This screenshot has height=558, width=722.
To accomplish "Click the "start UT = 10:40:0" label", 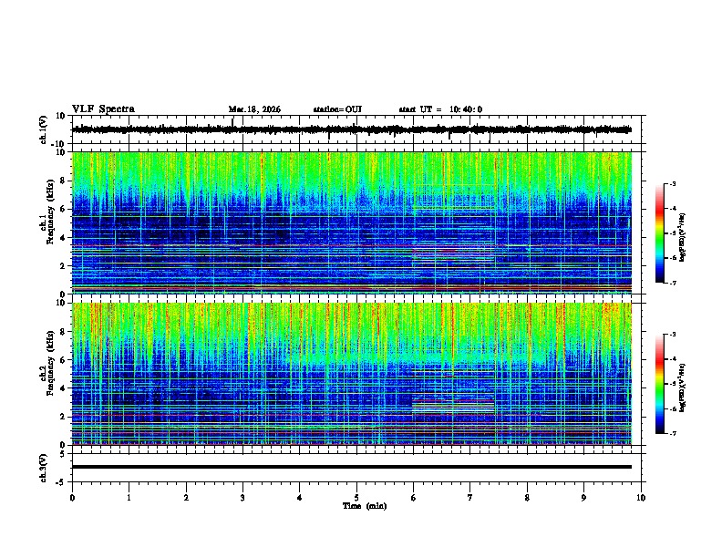I will [x=440, y=109].
